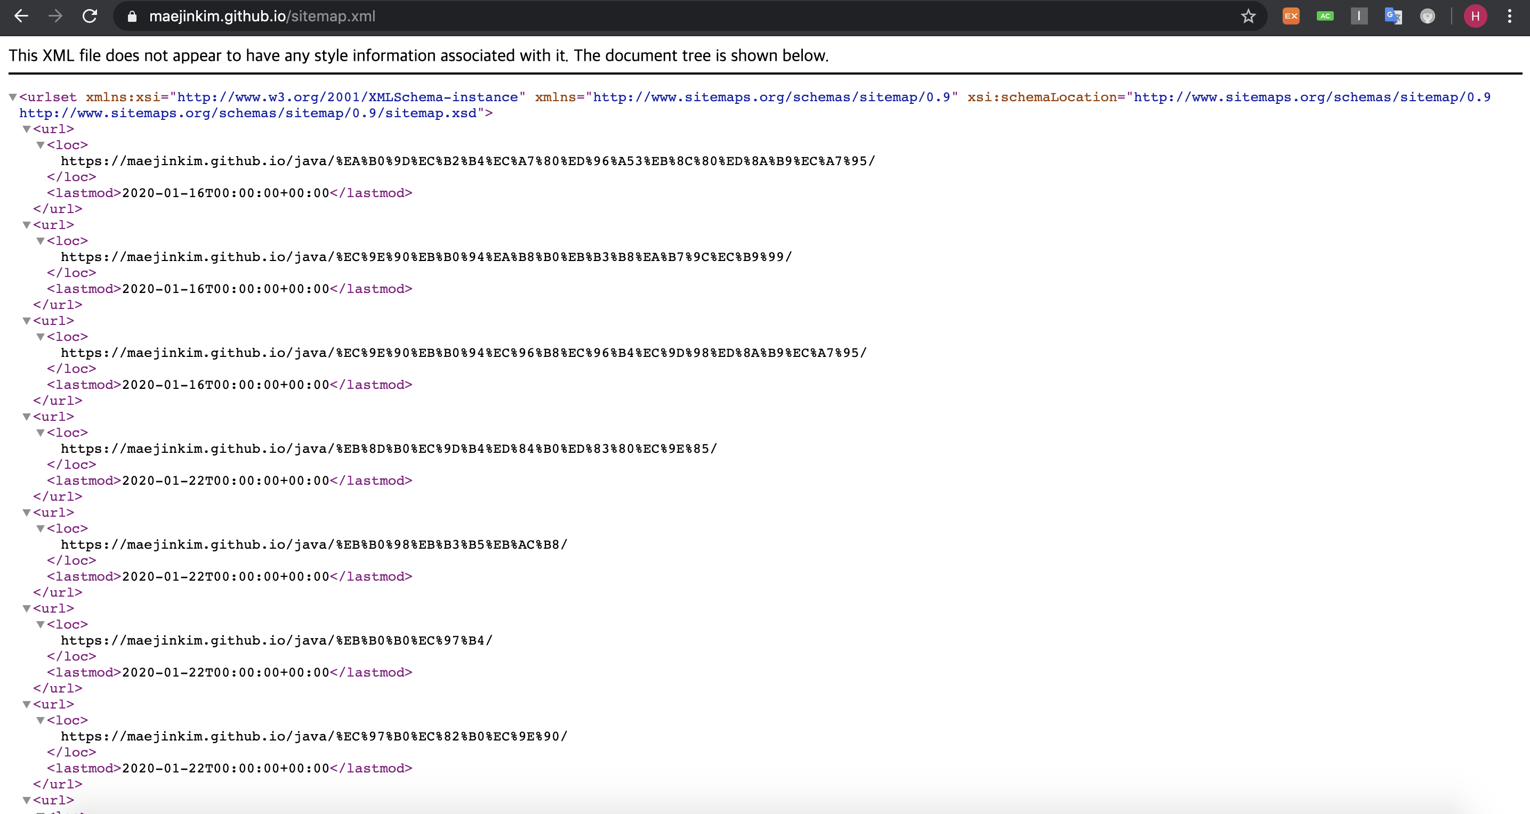Click the lastmod below the %EC%97%B4/ URL
This screenshot has height=814, width=1530.
pos(226,673)
